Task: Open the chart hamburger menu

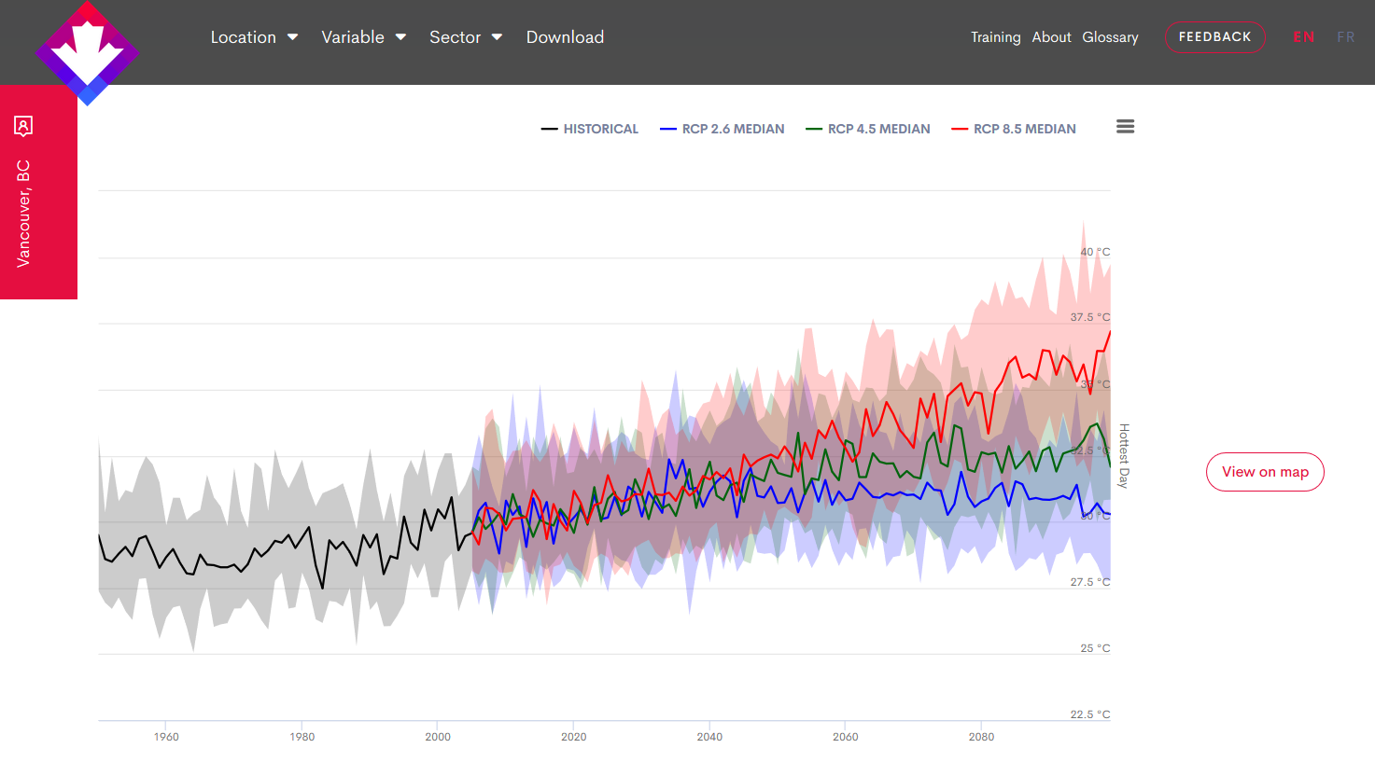Action: [1125, 127]
